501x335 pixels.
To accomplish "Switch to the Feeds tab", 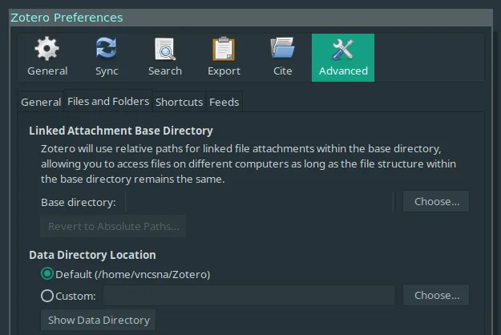I will click(224, 103).
